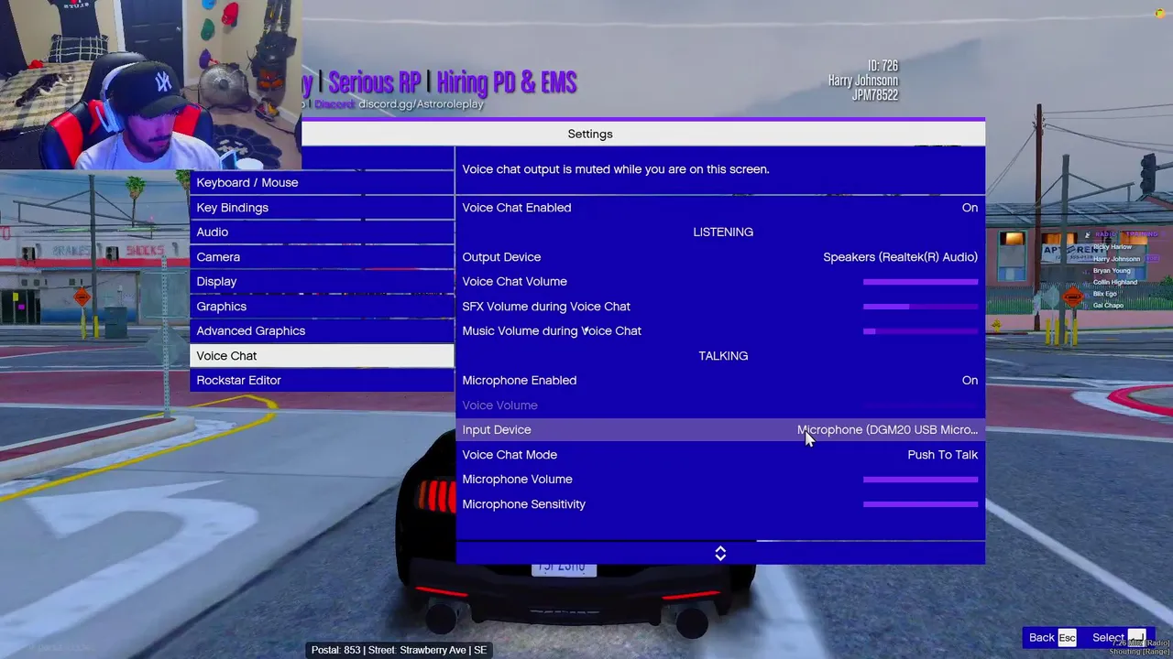
Task: Adjust SFX Volume during Voice Chat slider
Action: point(920,307)
